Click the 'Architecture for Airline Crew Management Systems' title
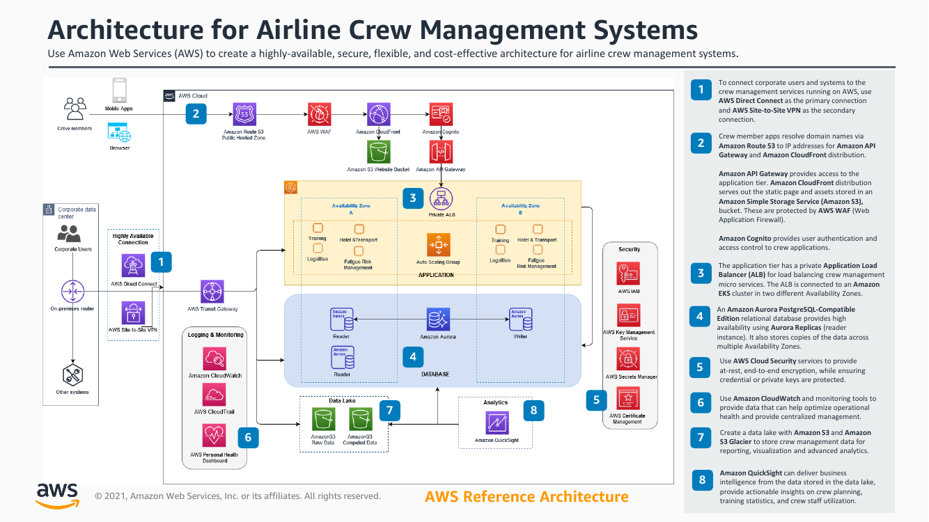 [373, 30]
